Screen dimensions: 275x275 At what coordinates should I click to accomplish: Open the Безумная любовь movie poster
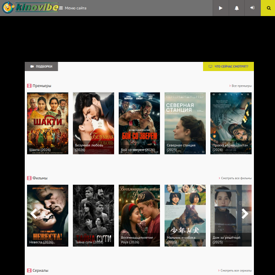[x=93, y=123]
